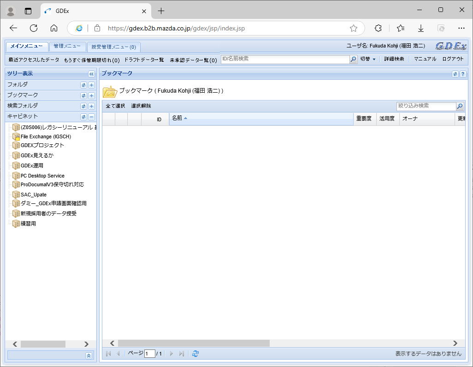
Task: Refresh the キャビネット section in the tree
Action: (83, 117)
